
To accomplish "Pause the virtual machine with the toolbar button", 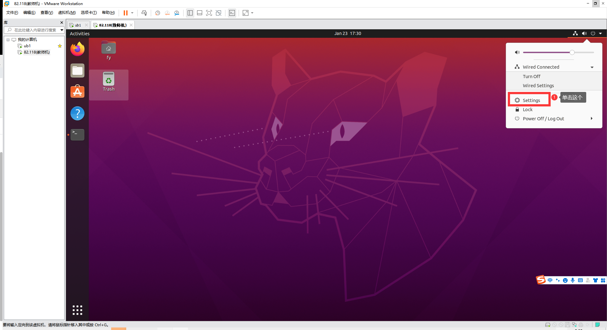I will coord(125,13).
